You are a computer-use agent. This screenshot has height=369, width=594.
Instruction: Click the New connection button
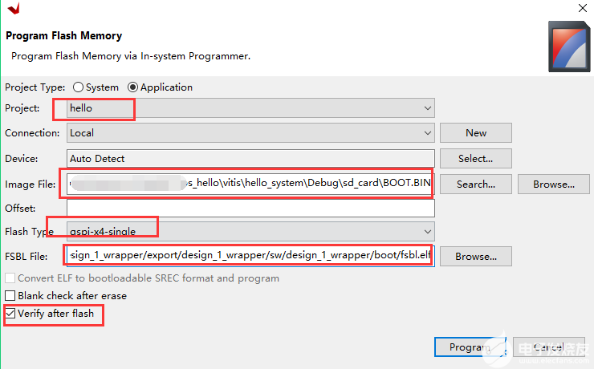[x=476, y=133]
